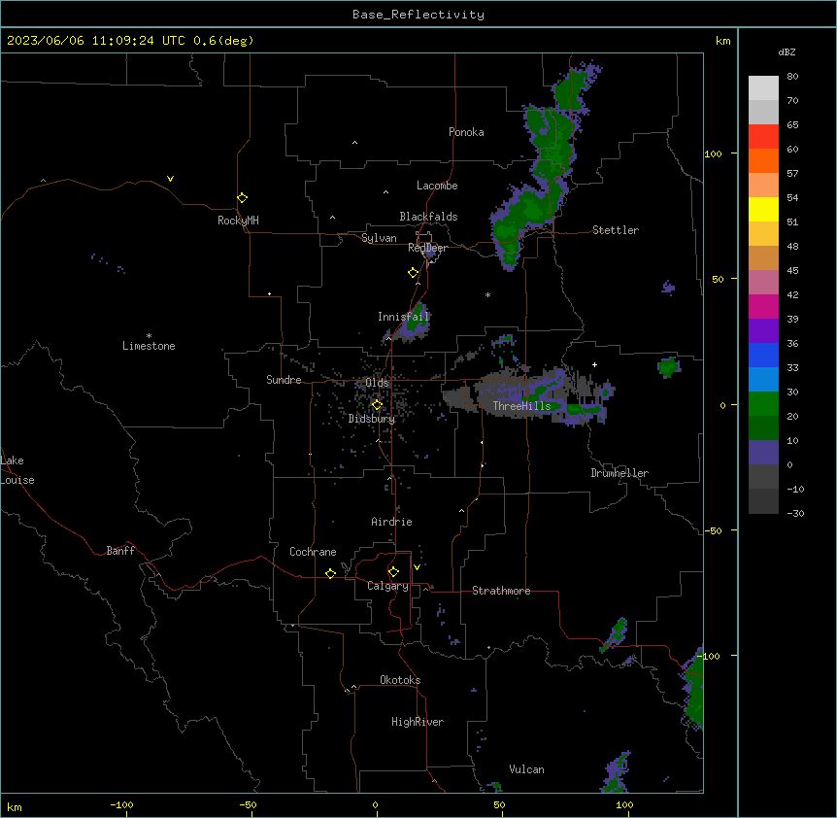The image size is (837, 818).
Task: Click the RedDeer city label
Action: click(427, 248)
